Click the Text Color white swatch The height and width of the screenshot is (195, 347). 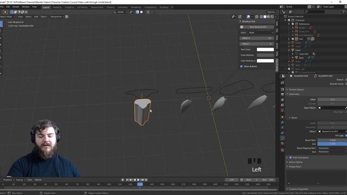click(x=265, y=49)
